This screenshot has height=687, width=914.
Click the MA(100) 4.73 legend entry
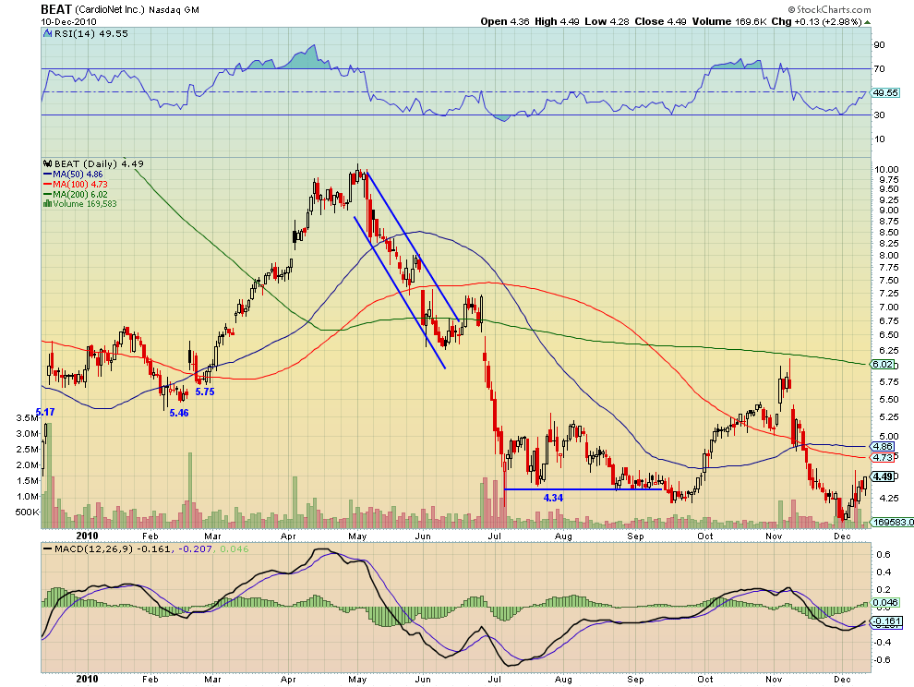(75, 185)
